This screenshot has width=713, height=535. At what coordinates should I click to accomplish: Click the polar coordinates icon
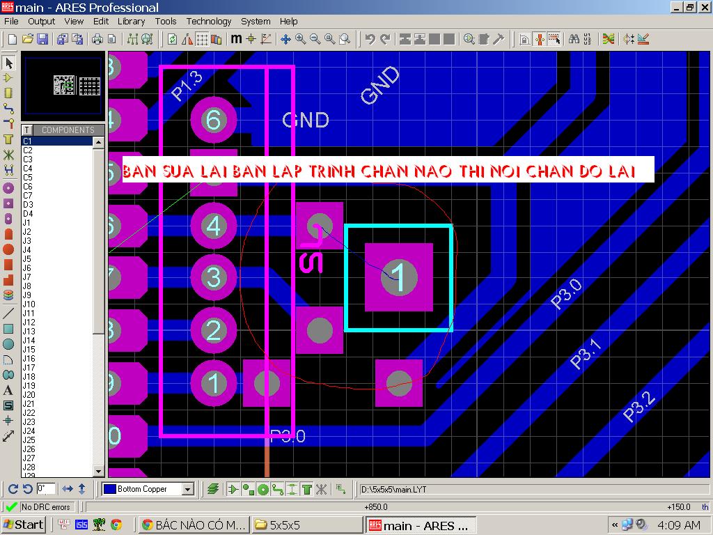266,40
